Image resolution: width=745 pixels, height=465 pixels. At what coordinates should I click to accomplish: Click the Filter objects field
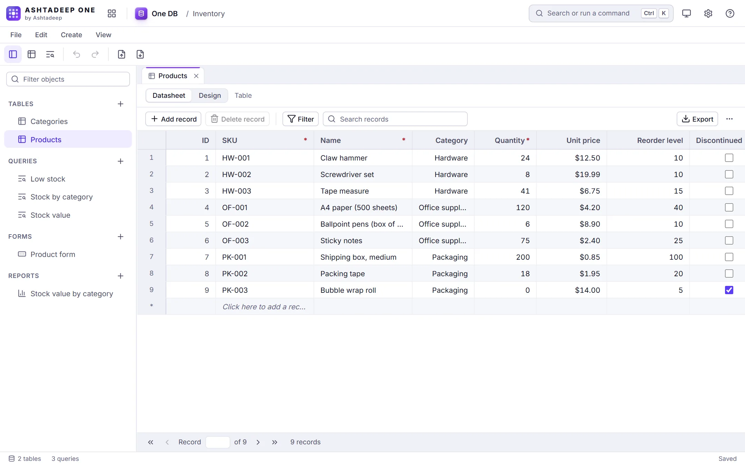(68, 79)
